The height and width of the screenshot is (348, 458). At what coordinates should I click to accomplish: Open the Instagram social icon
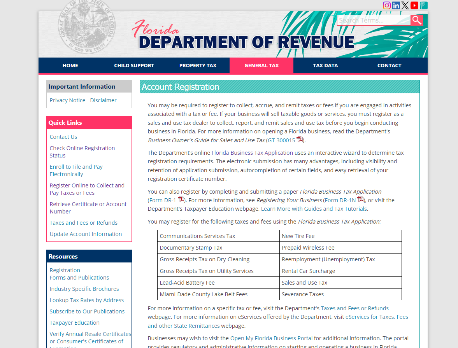(386, 5)
